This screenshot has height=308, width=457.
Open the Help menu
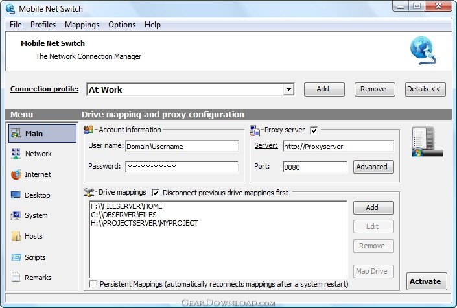152,25
